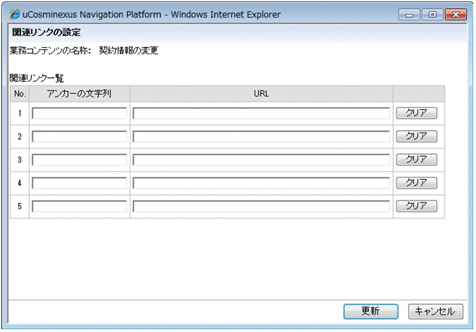The image size is (476, 332).
Task: Click the anchor text field in row 1
Action: tap(79, 113)
